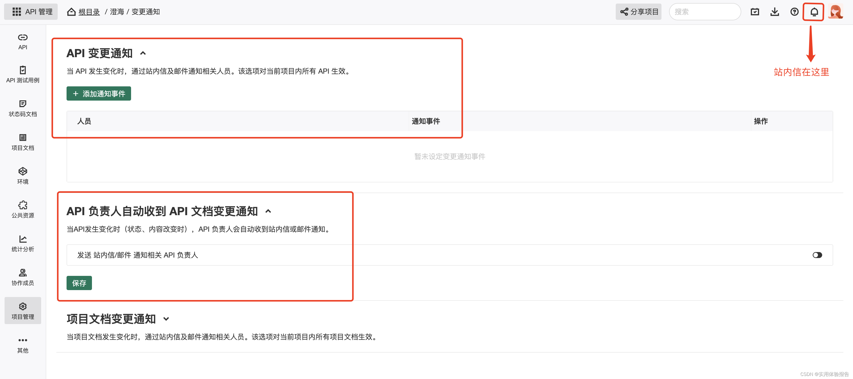Toggle 站内信/邮件 notify API 负责人 switch

pyautogui.click(x=817, y=255)
